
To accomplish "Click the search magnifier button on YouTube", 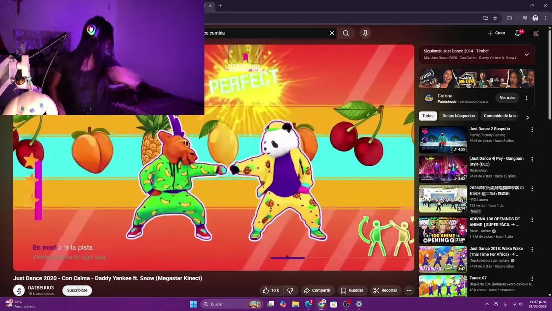I will (346, 33).
